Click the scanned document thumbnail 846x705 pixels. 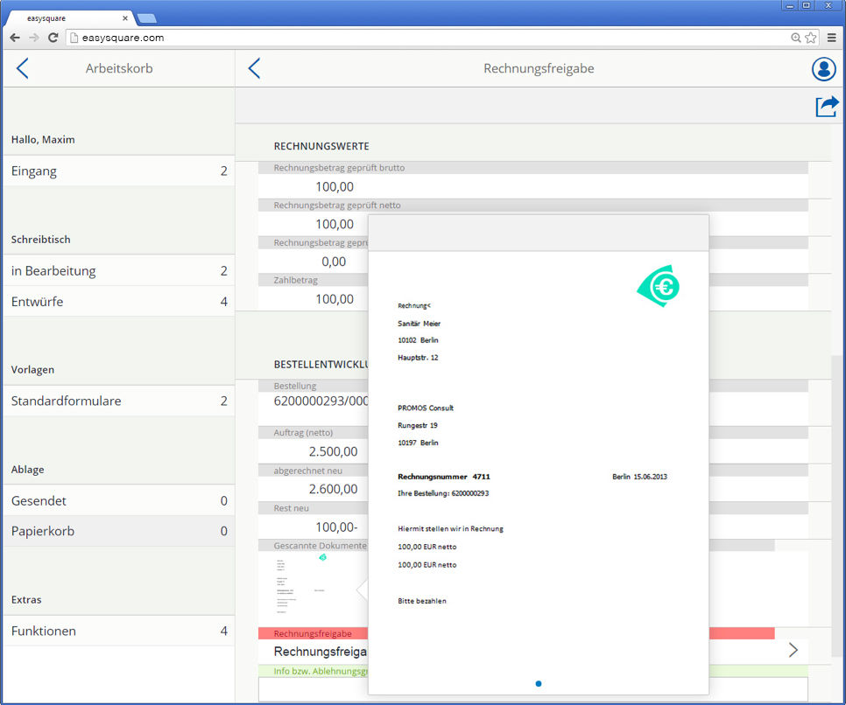(x=302, y=587)
